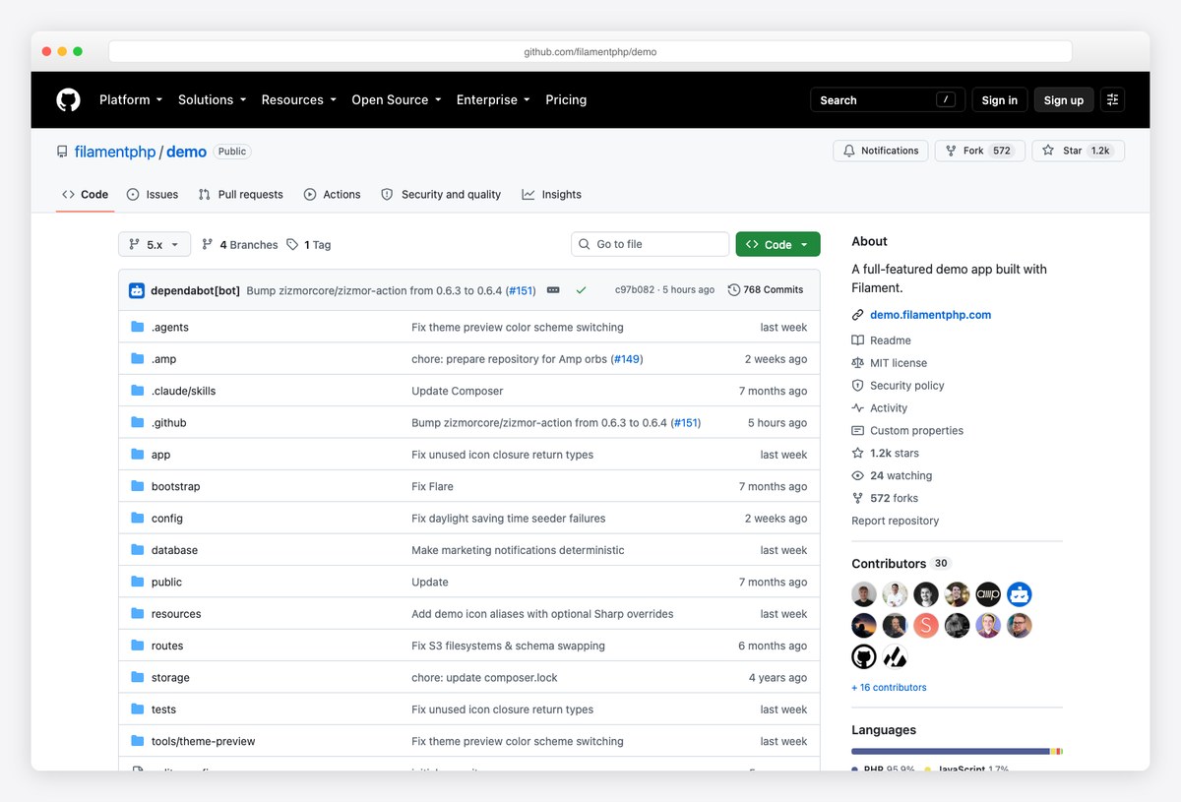Screen dimensions: 1181x802
Task: Star the repository with Star button
Action: [x=1079, y=151]
